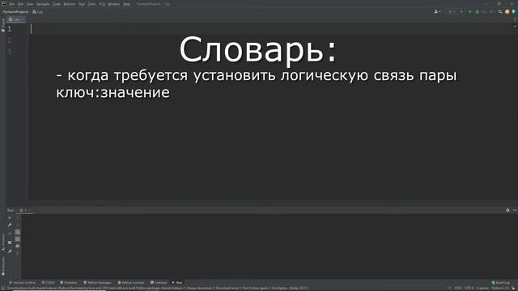
Task: Click the CRLF line separator status entry
Action: 458,289
